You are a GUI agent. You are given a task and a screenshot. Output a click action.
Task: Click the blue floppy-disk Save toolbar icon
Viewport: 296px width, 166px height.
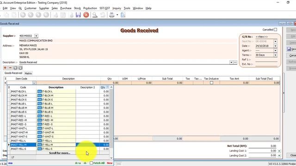pyautogui.click(x=78, y=15)
